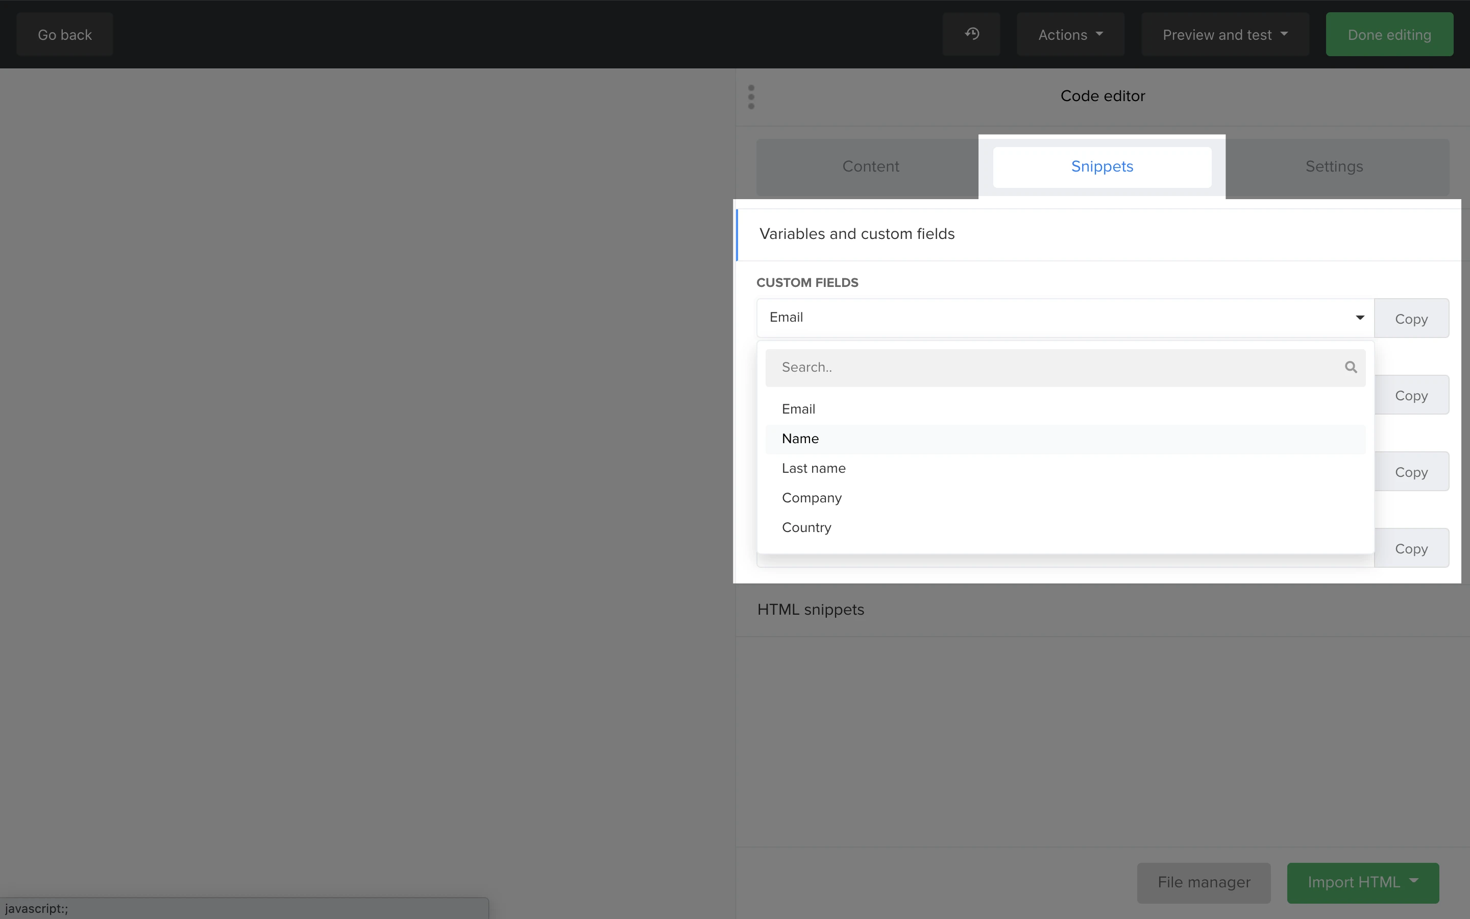Image resolution: width=1470 pixels, height=919 pixels.
Task: Expand the Import HTML dropdown button
Action: pos(1362,882)
